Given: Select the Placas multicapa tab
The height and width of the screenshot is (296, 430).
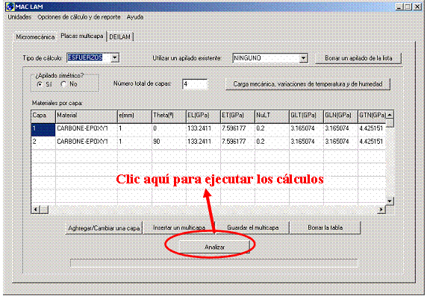Looking at the screenshot, I should click(x=81, y=36).
